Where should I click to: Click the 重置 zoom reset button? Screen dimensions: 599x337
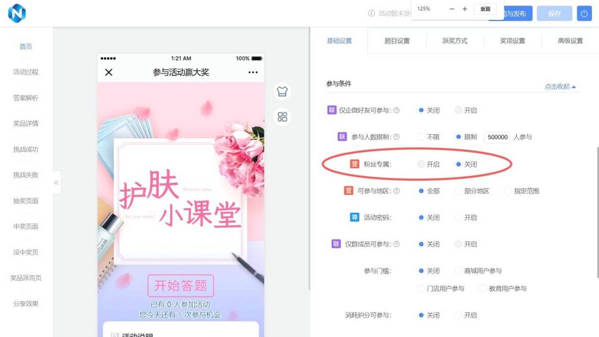[x=485, y=9]
